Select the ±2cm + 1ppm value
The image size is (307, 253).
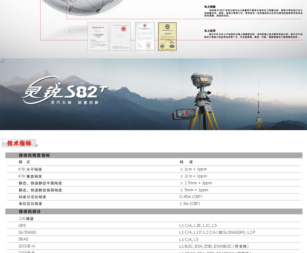pyautogui.click(x=193, y=176)
